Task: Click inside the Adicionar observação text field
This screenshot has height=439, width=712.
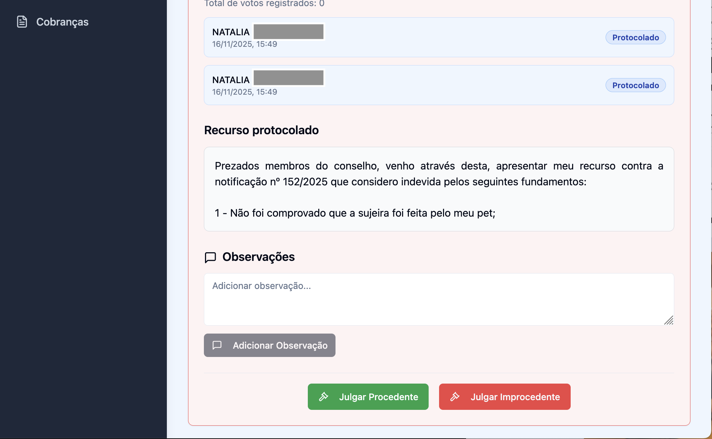Action: point(439,299)
